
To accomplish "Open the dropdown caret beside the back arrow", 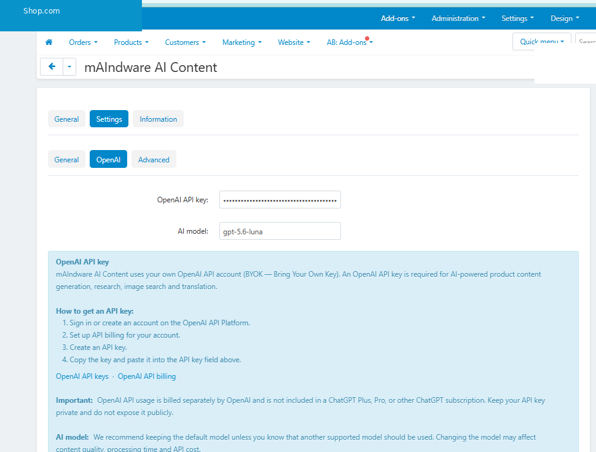I will pos(69,66).
